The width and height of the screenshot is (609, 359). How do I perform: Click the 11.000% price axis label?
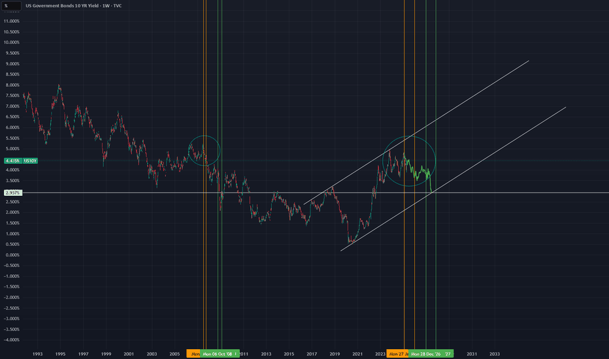pos(12,22)
